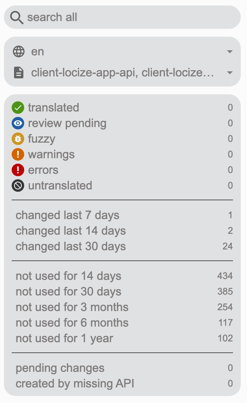Expand the namespace selection dropdown arrow
247x403 pixels.
coord(229,73)
